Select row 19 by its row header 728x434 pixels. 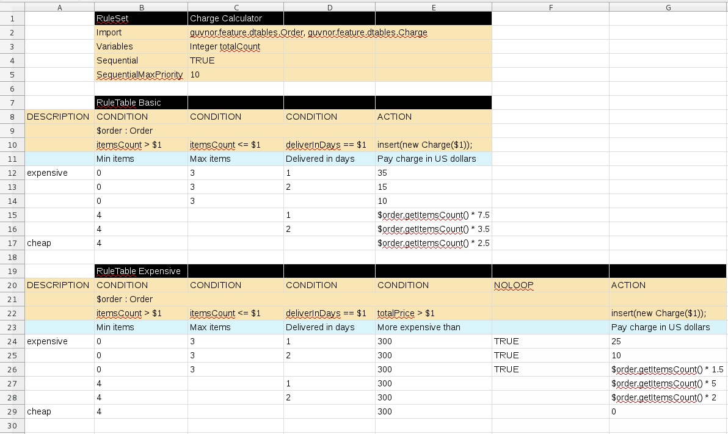pyautogui.click(x=12, y=271)
